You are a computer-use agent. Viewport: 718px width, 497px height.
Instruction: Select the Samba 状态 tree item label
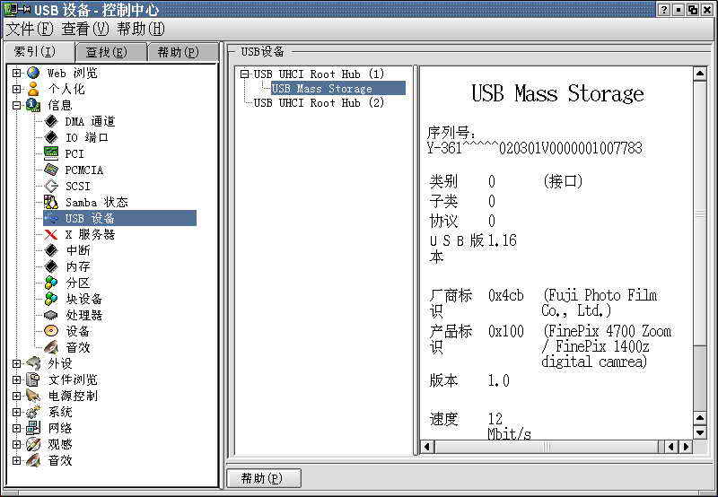tap(97, 202)
